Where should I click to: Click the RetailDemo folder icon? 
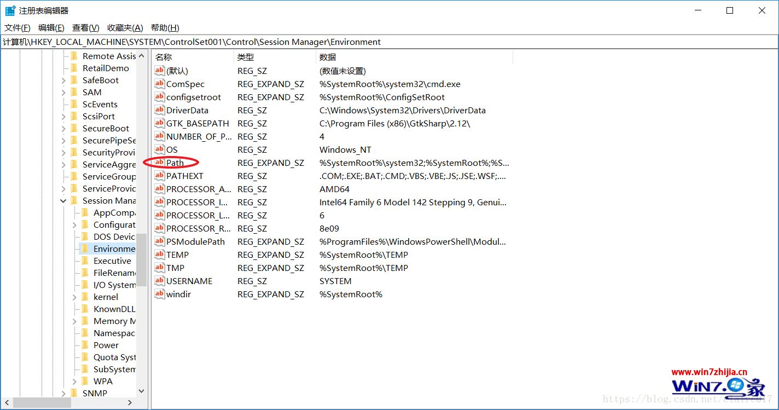point(74,68)
